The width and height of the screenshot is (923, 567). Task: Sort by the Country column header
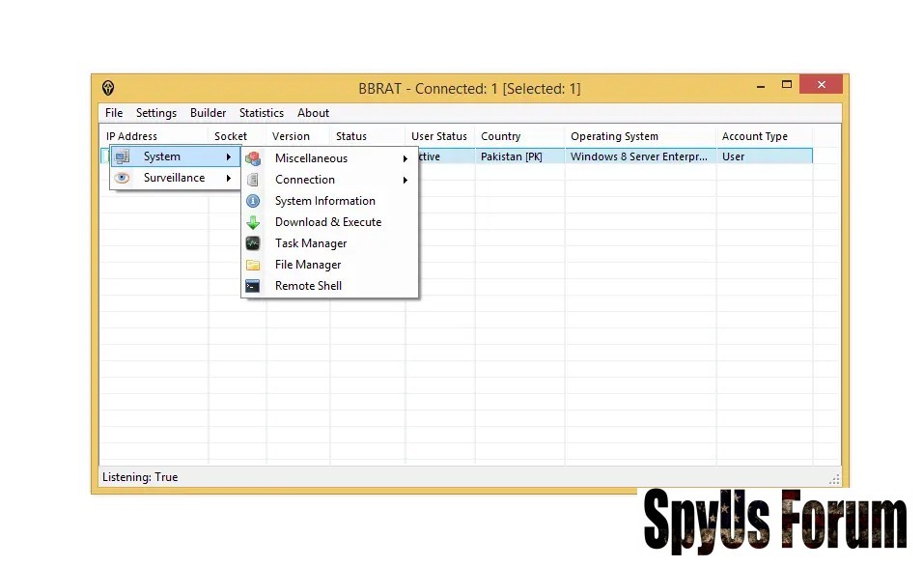click(x=500, y=136)
